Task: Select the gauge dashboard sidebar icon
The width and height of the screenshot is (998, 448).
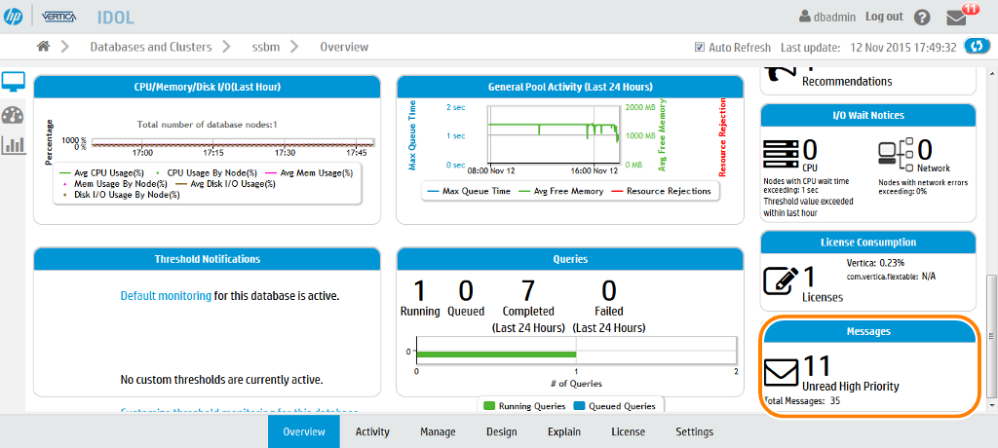Action: tap(13, 115)
